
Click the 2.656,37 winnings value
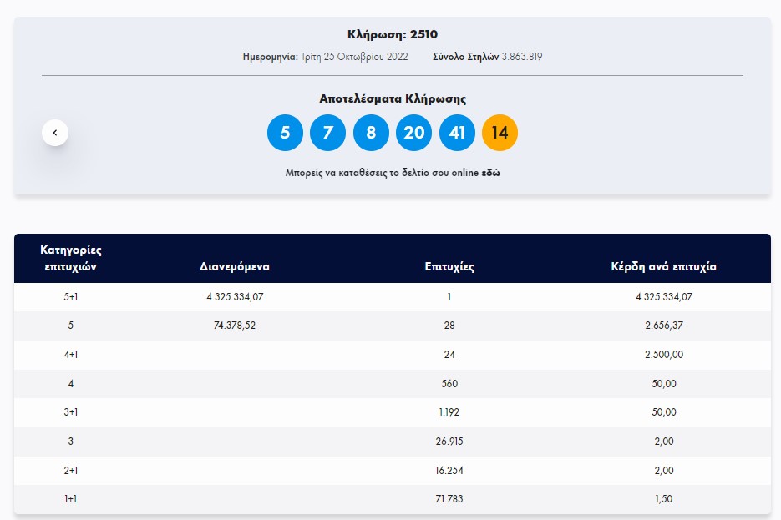click(x=664, y=326)
